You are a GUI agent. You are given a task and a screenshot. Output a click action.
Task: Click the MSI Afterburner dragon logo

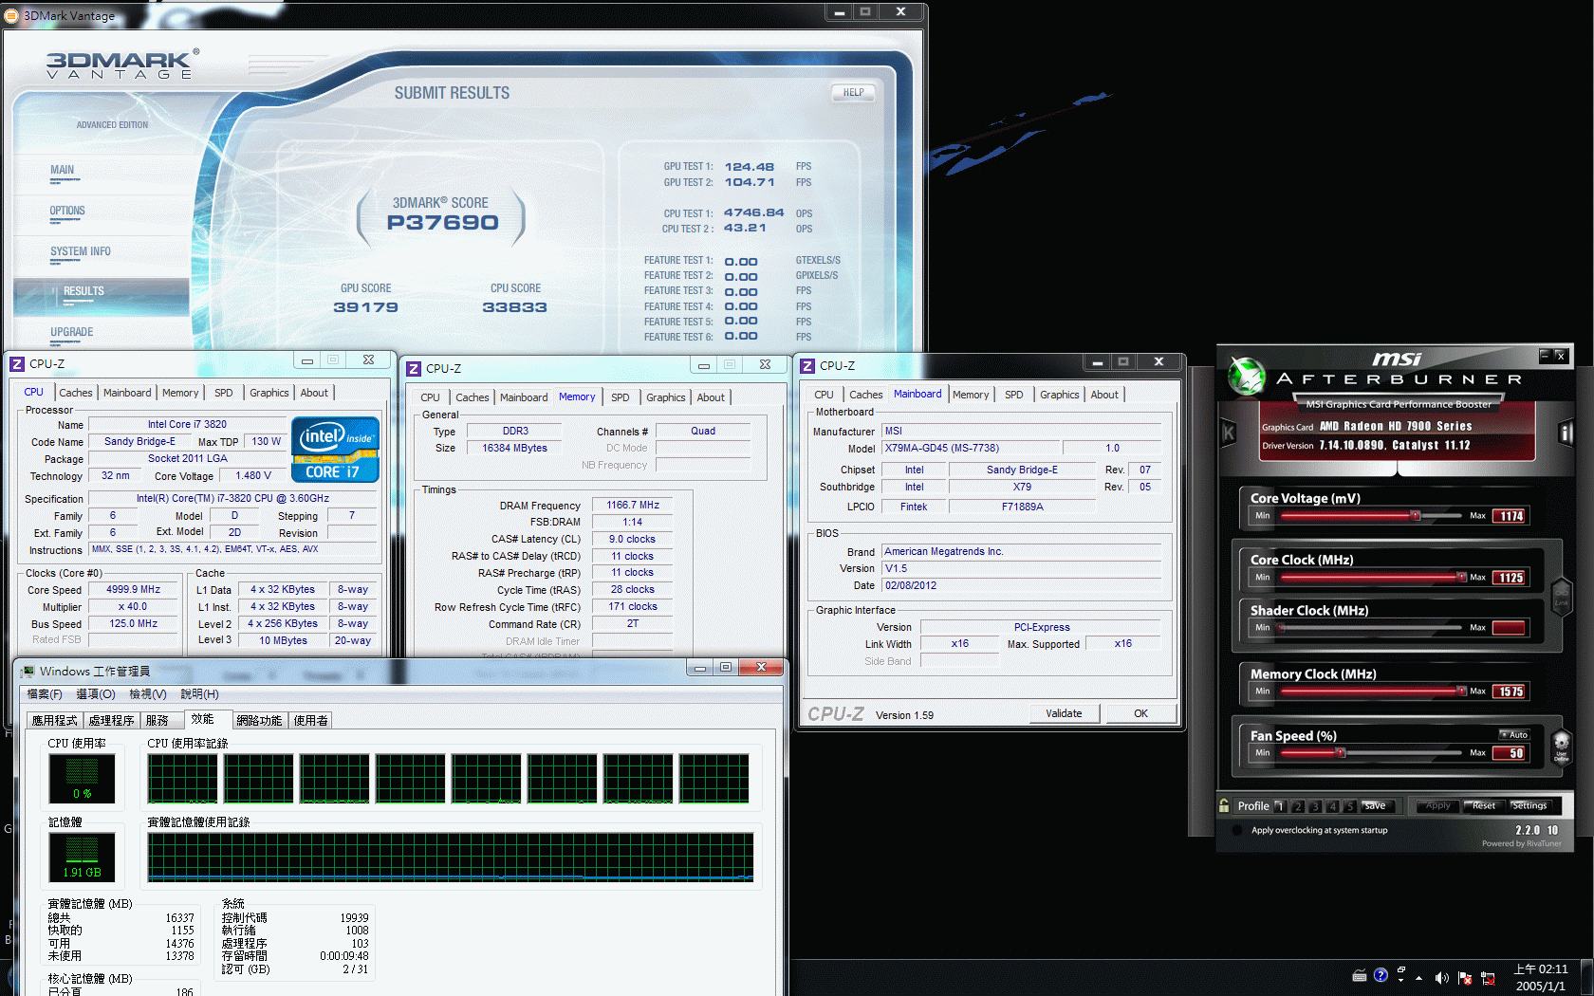coord(1247,376)
